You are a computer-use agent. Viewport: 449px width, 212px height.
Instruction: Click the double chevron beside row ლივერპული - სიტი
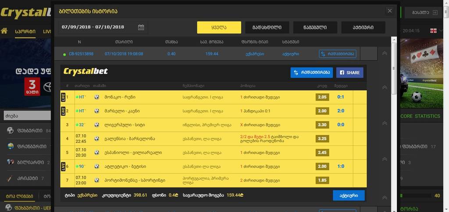tap(385, 124)
